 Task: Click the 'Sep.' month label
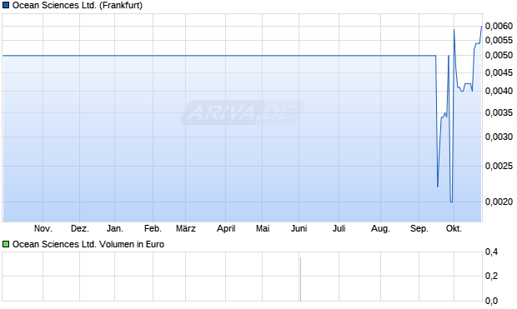tap(419, 228)
